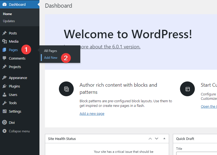Image resolution: width=217 pixels, height=155 pixels.
Task: Click the Quick Draft heading
Action: 185,139
